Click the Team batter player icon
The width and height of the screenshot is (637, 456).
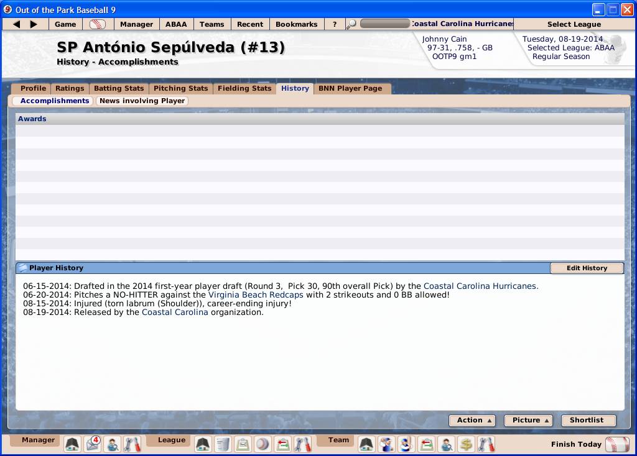[406, 444]
